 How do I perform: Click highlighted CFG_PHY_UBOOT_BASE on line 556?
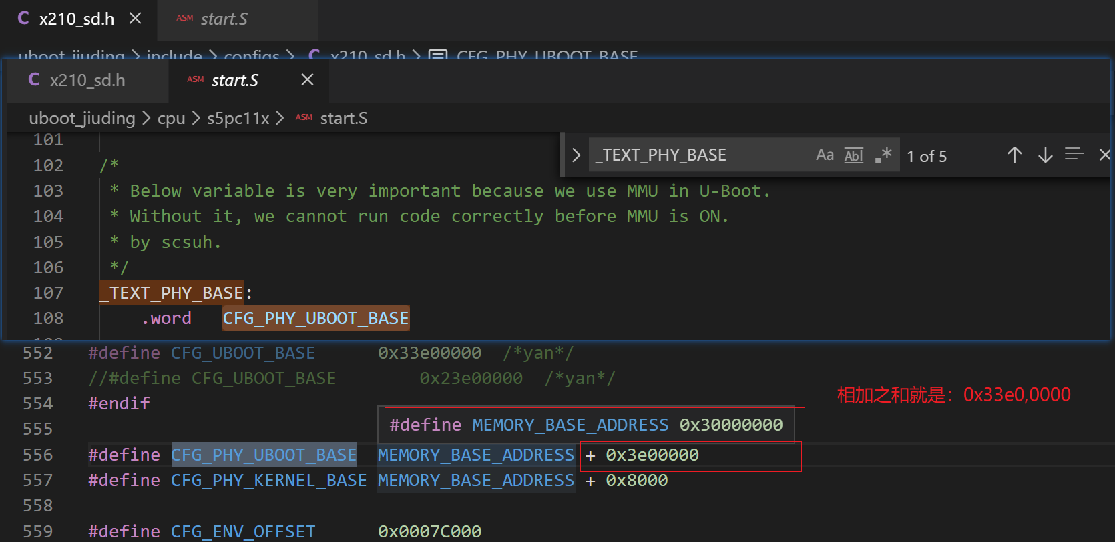(264, 455)
